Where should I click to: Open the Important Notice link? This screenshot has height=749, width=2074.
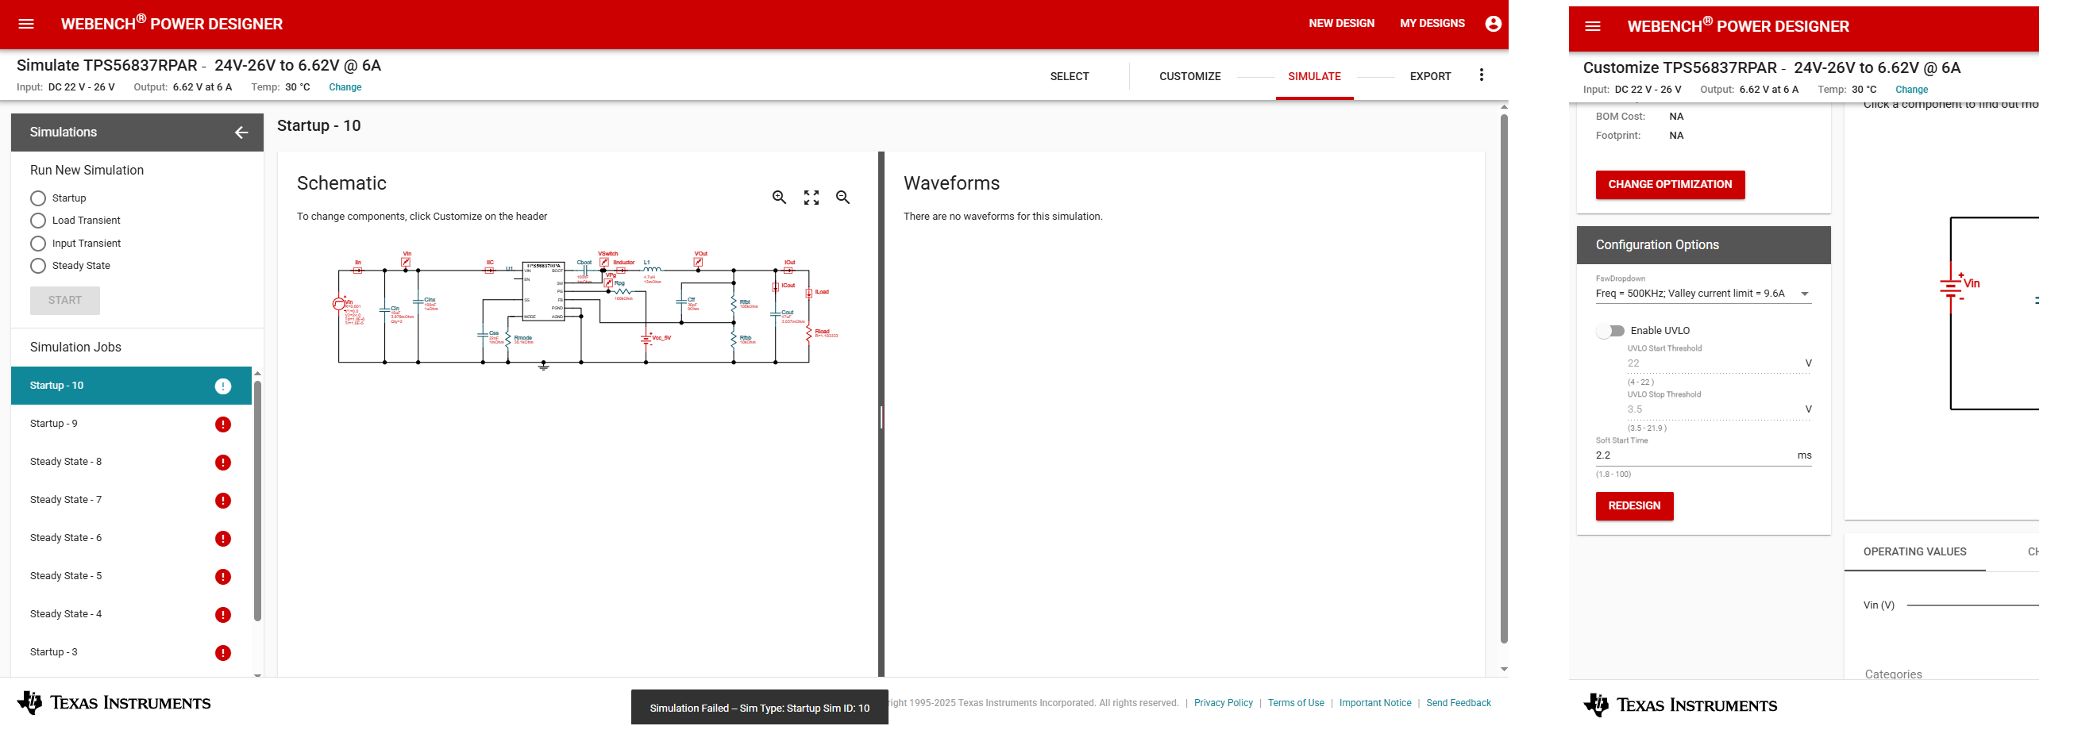coord(1374,703)
